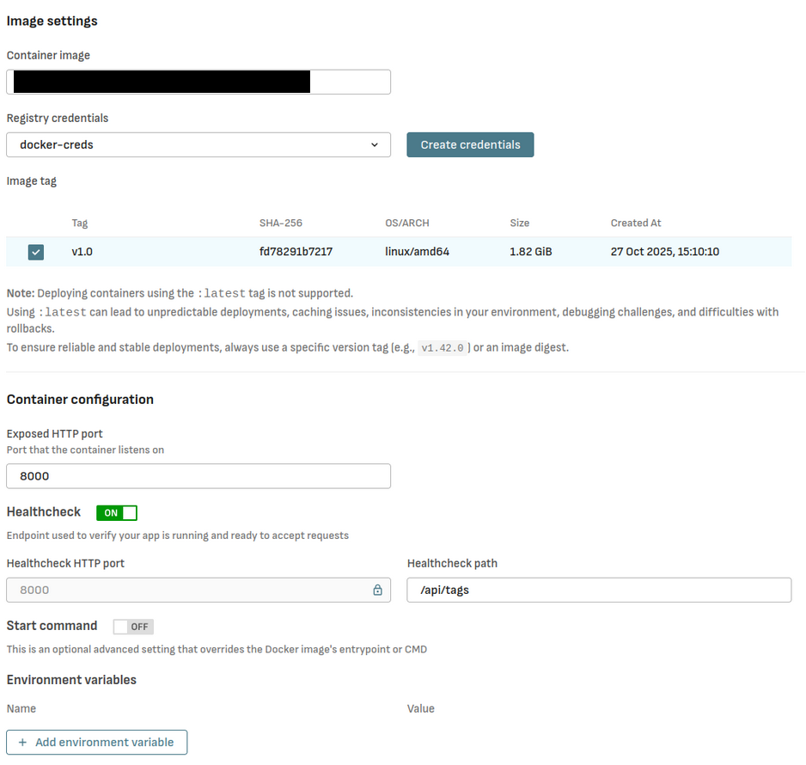Click the plus icon beside Add environment variable
Image resolution: width=806 pixels, height=765 pixels.
[x=22, y=743]
